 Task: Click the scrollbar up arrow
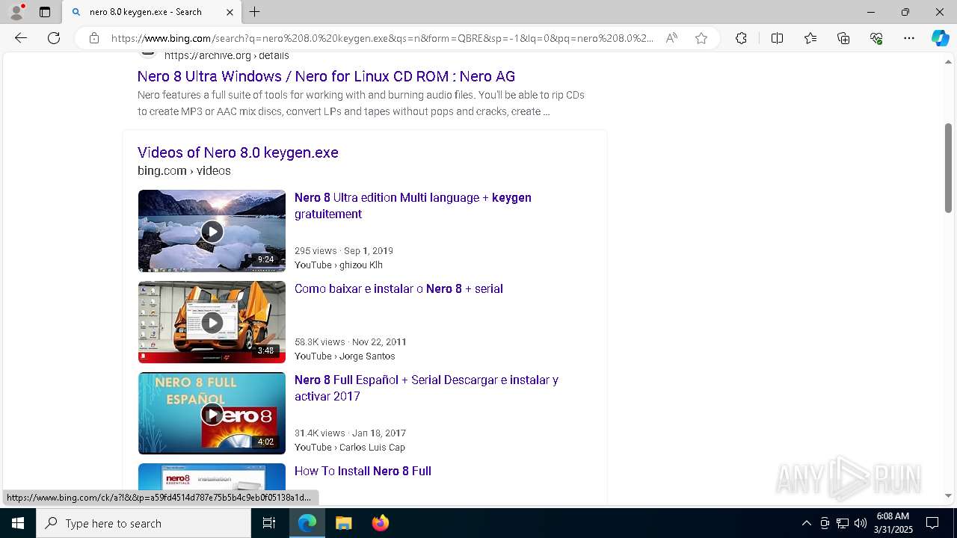(x=949, y=61)
